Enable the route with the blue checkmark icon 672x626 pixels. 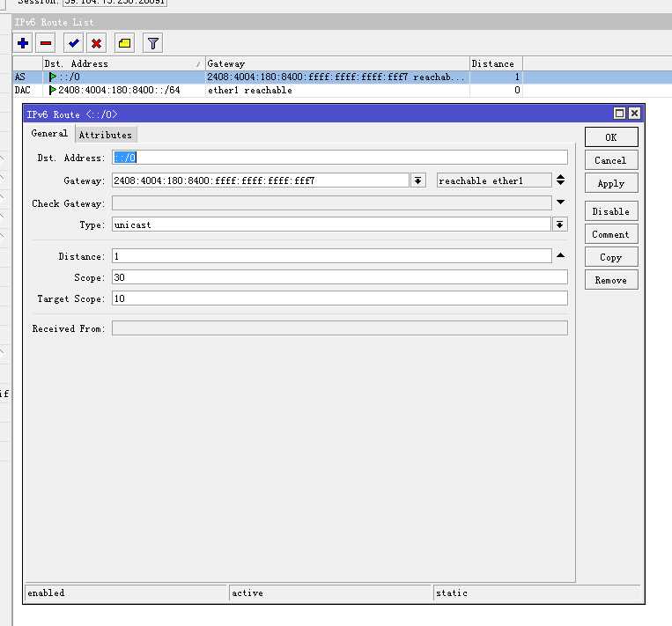(x=73, y=43)
